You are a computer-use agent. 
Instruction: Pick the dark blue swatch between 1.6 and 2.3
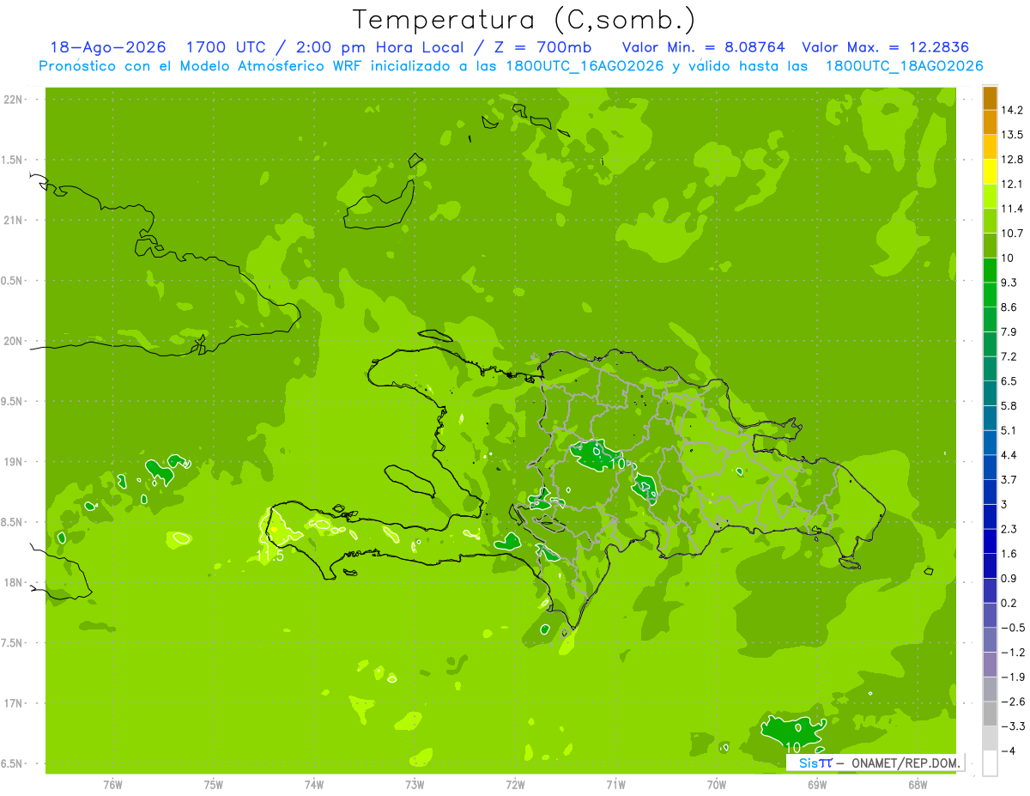(990, 541)
